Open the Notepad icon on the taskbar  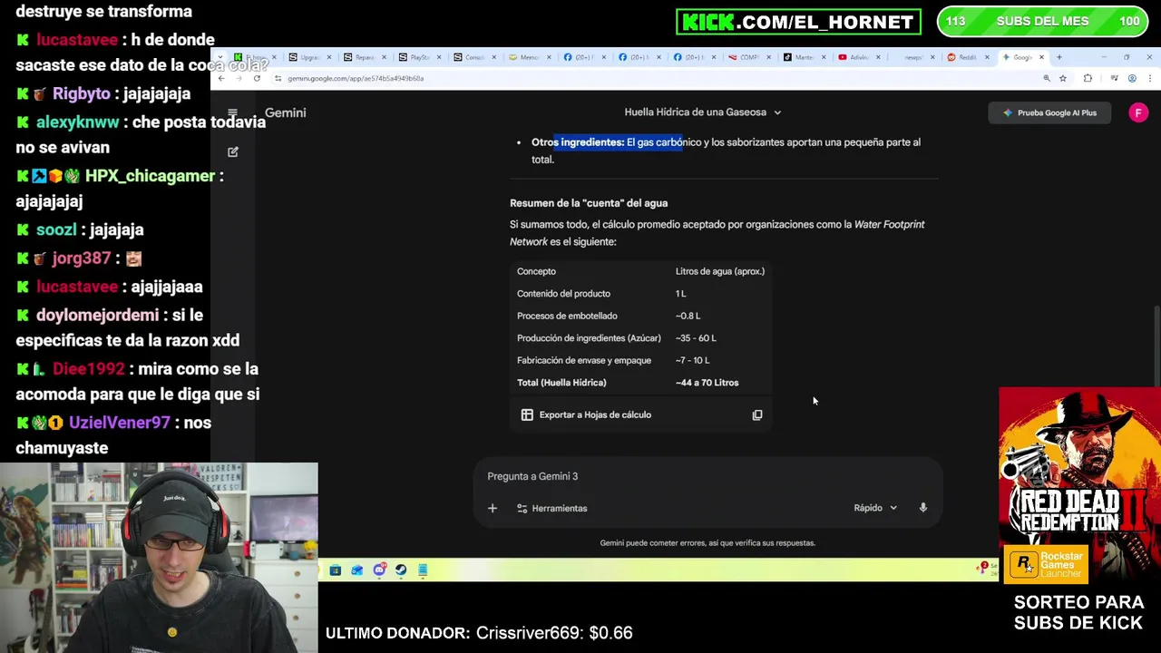click(x=423, y=570)
